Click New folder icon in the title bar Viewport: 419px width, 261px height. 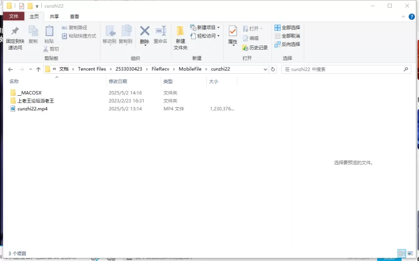pyautogui.click(x=30, y=6)
